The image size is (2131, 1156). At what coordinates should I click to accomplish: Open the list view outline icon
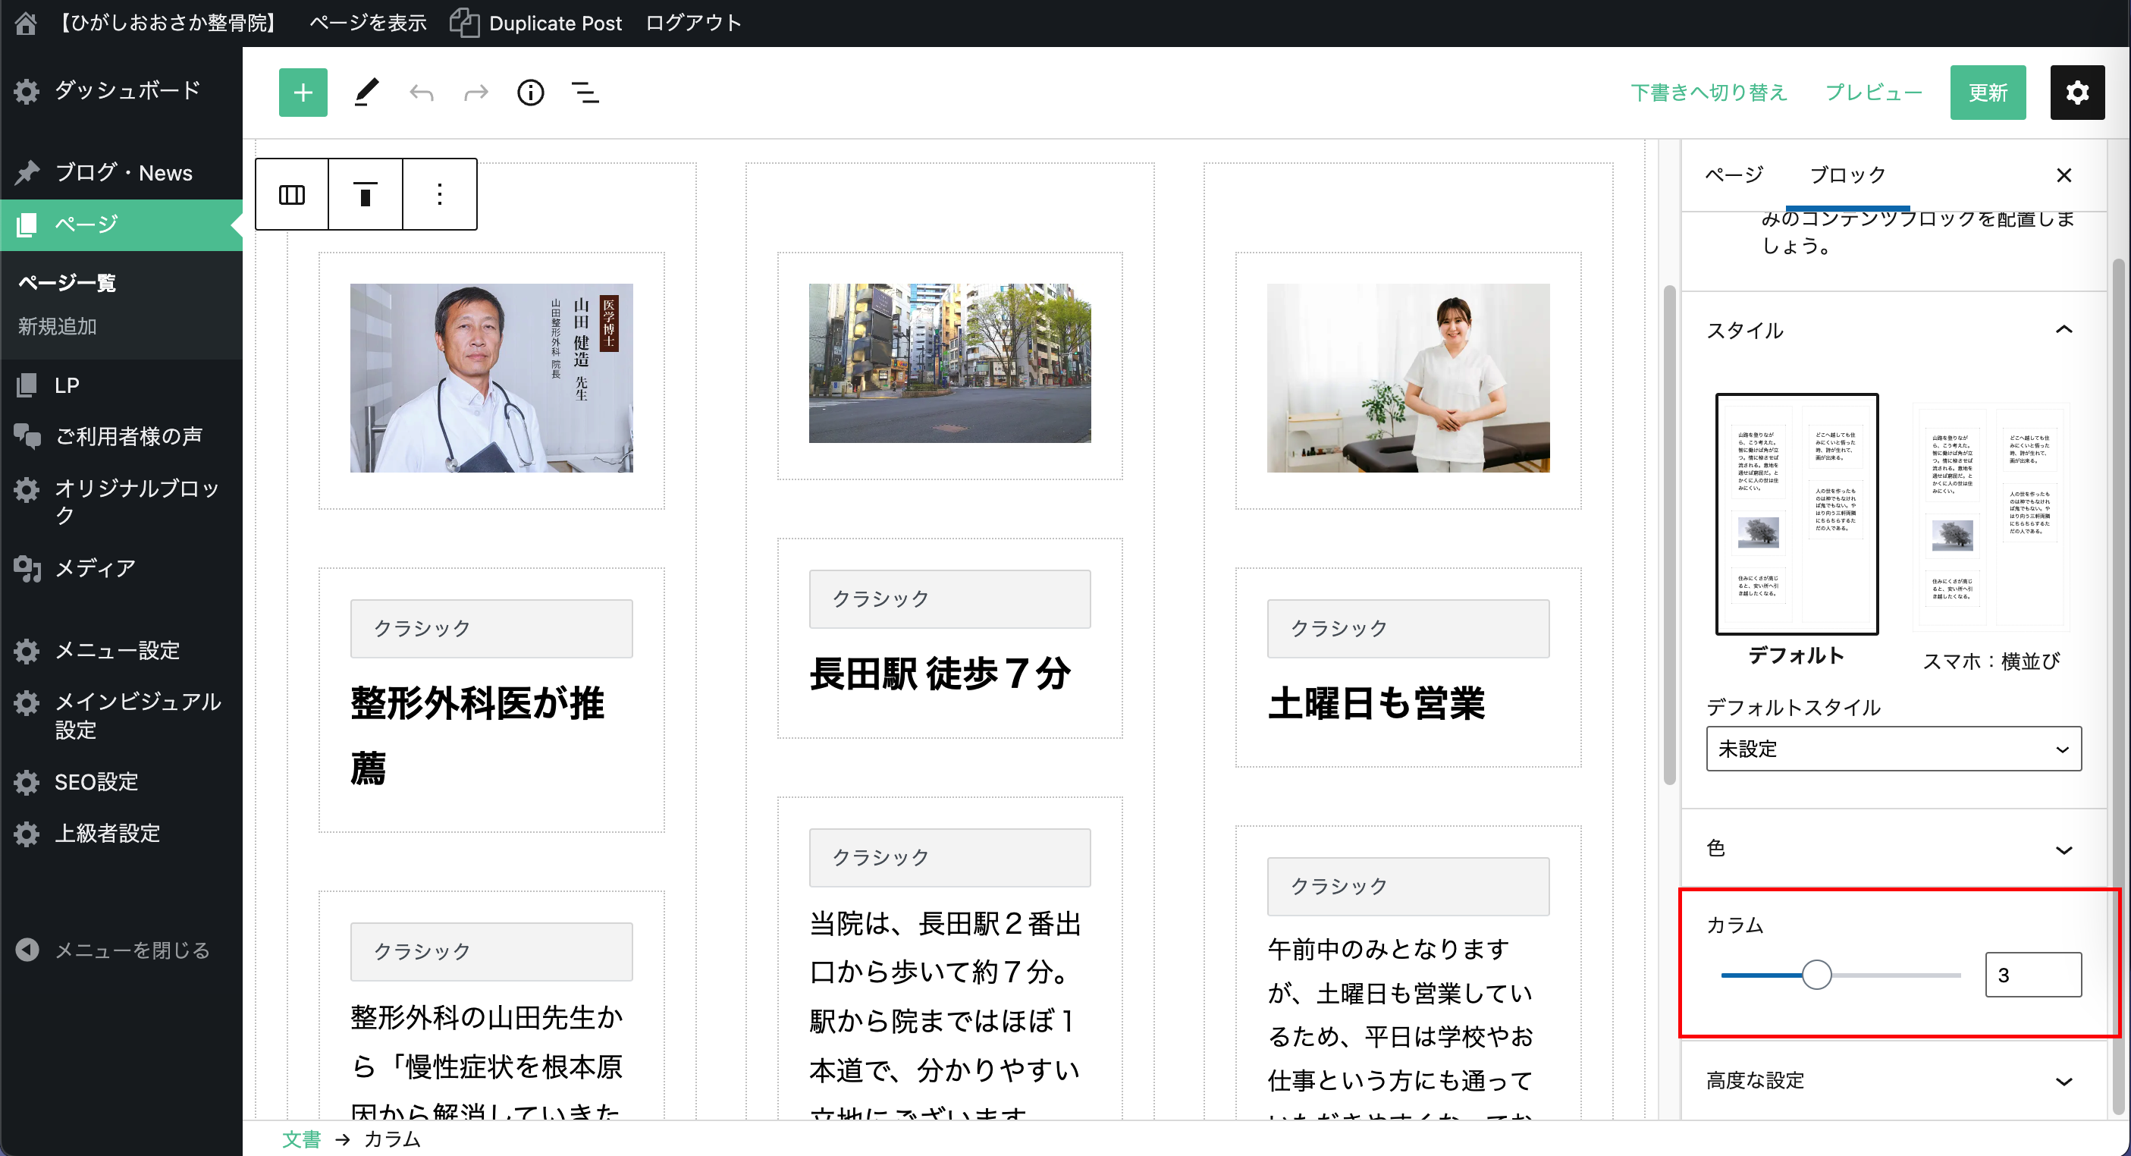click(585, 92)
